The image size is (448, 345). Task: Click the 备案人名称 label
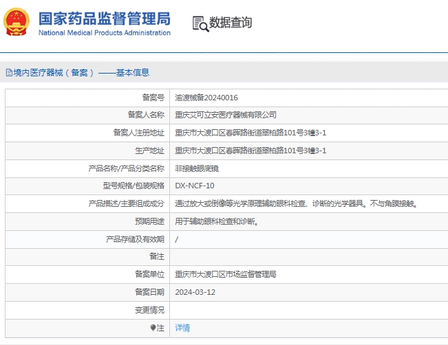pos(146,115)
